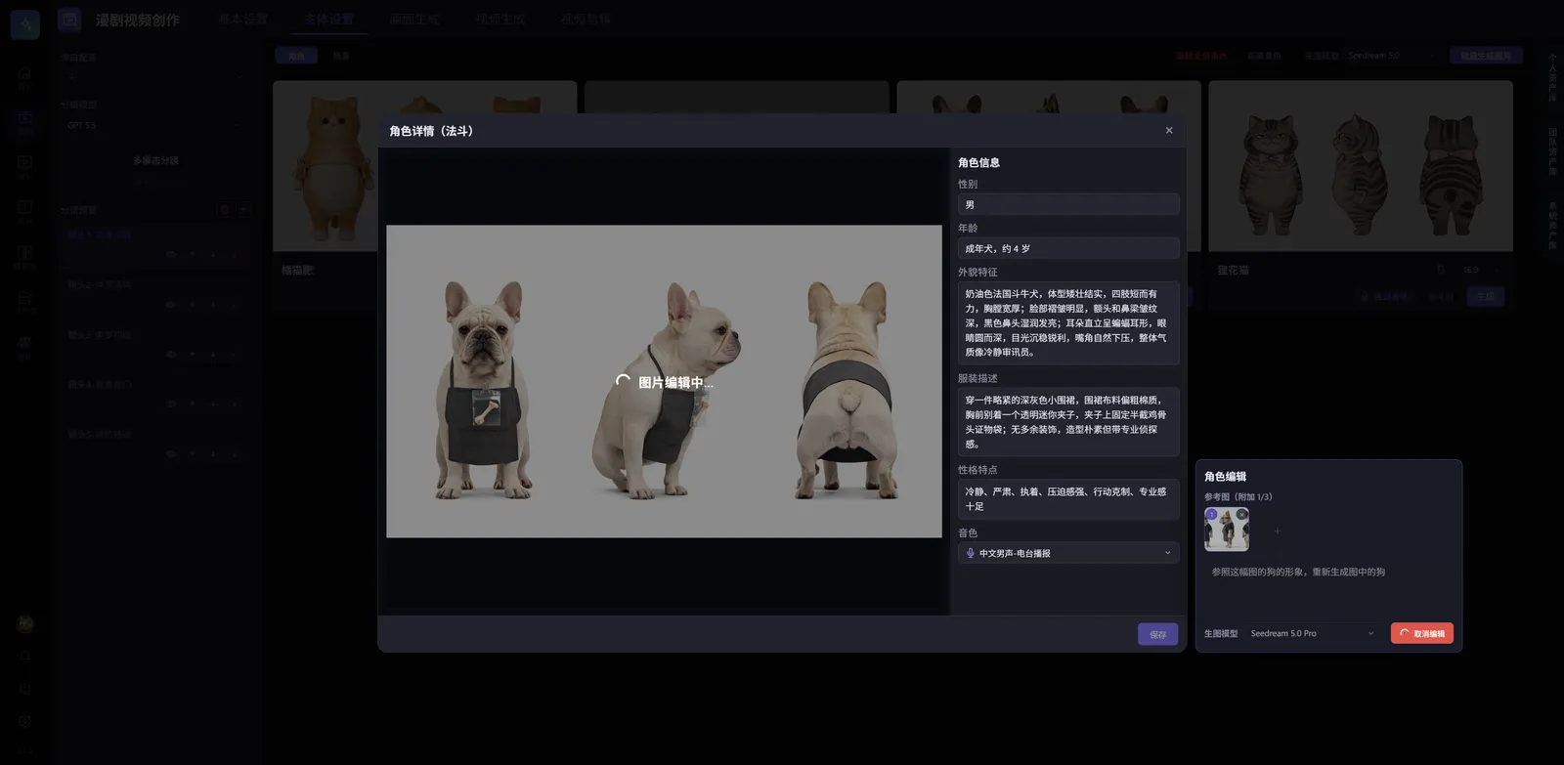Screen dimensions: 1564x765
Task: Open Seedream 5.0 Pro model dropdown
Action: (x=1313, y=633)
